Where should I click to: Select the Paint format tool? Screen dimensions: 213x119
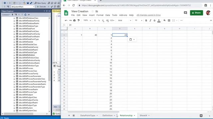(x=79, y=20)
